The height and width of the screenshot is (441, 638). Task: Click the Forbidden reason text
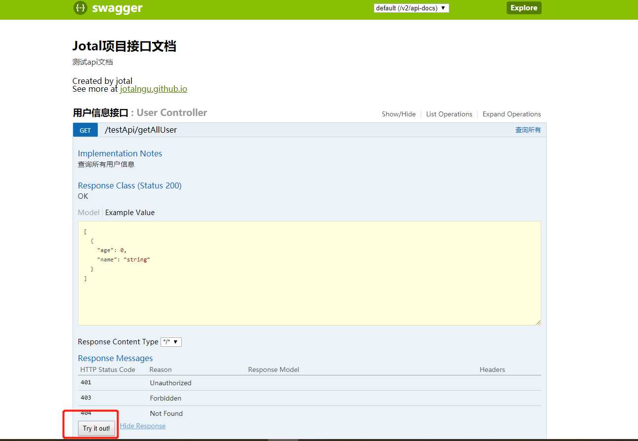click(165, 398)
